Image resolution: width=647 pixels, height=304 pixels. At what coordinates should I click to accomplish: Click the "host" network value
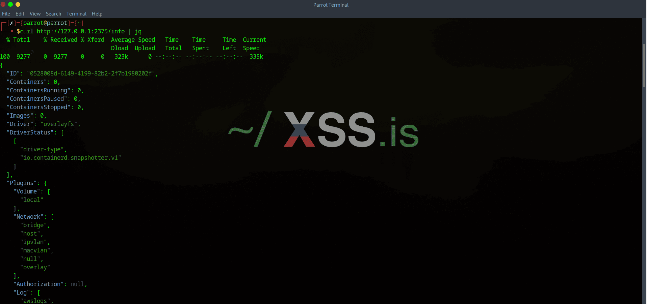[30, 234]
